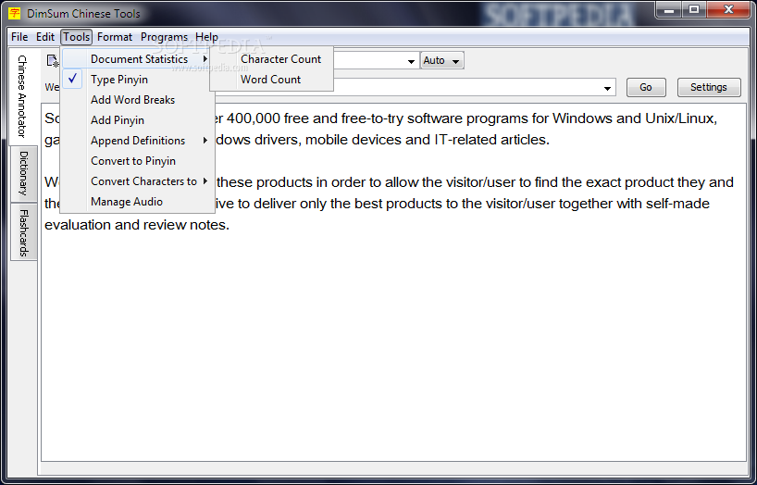Click the DimSum app icon in title bar
This screenshot has width=757, height=485.
[15, 13]
